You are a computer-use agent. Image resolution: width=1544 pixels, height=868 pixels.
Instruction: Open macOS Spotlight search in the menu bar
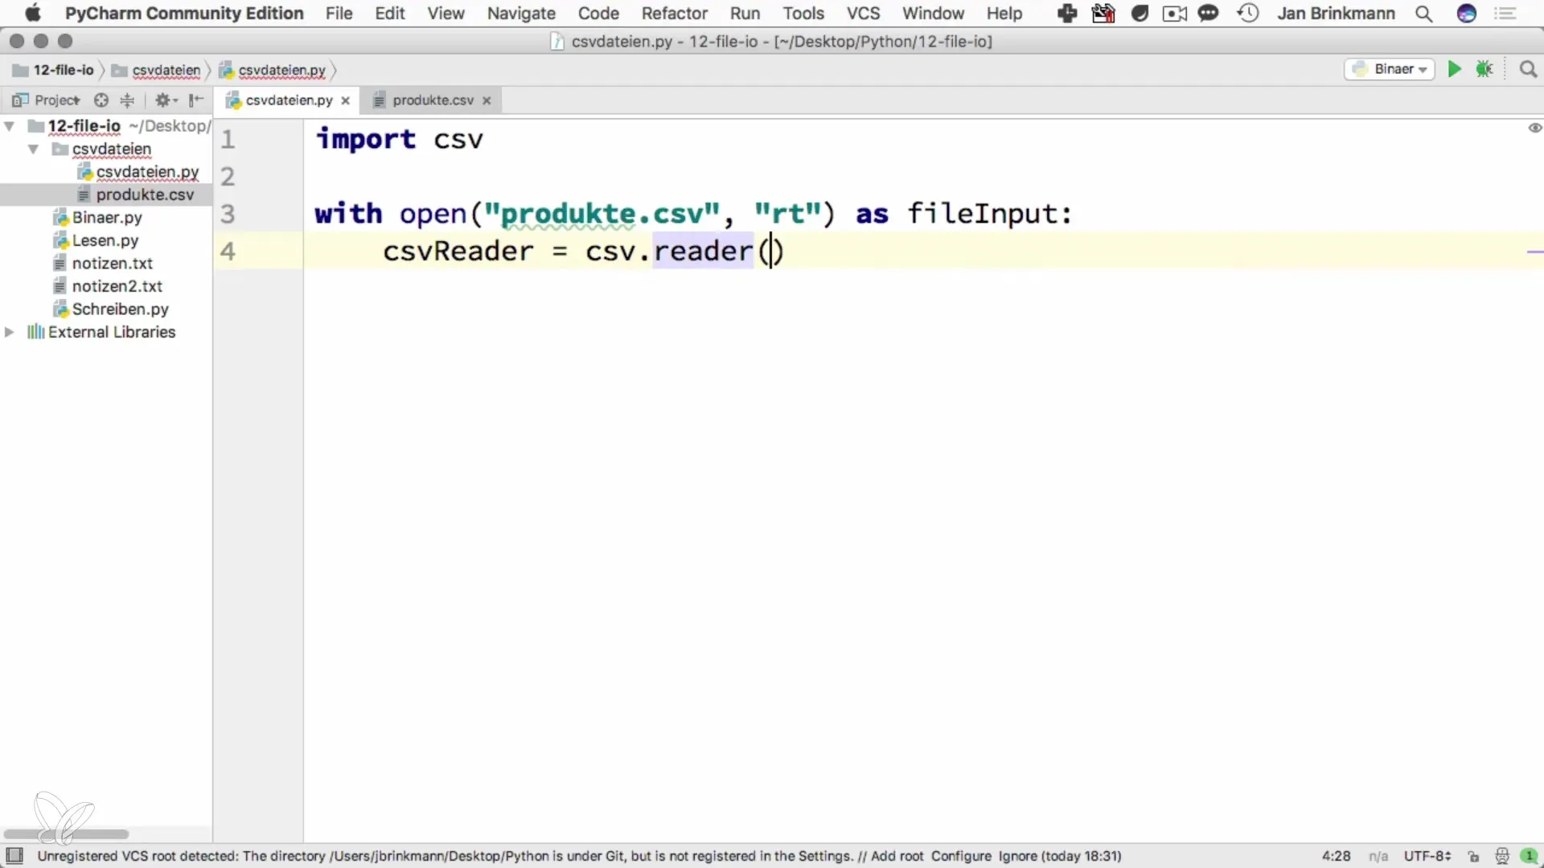(x=1423, y=14)
